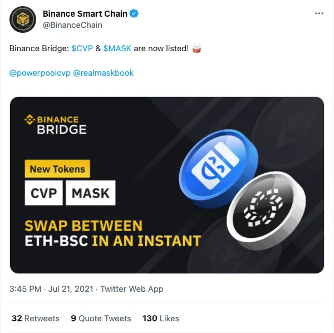The image size is (334, 333).
Task: View the 130 Likes list
Action: (x=161, y=319)
